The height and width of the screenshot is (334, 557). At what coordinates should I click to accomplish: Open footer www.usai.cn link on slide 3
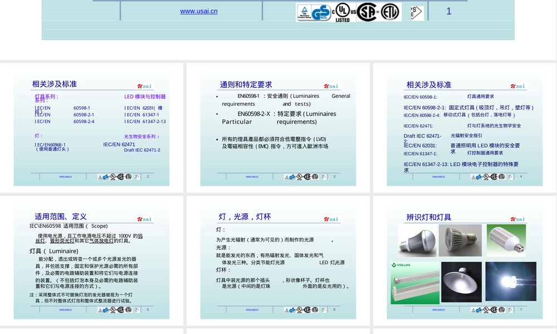pyautogui.click(x=252, y=176)
